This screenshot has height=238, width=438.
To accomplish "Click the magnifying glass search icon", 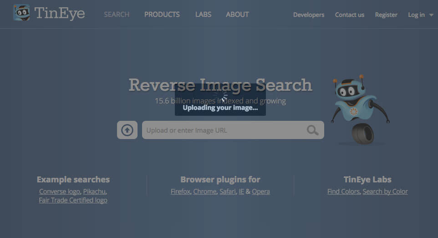I will (x=312, y=130).
